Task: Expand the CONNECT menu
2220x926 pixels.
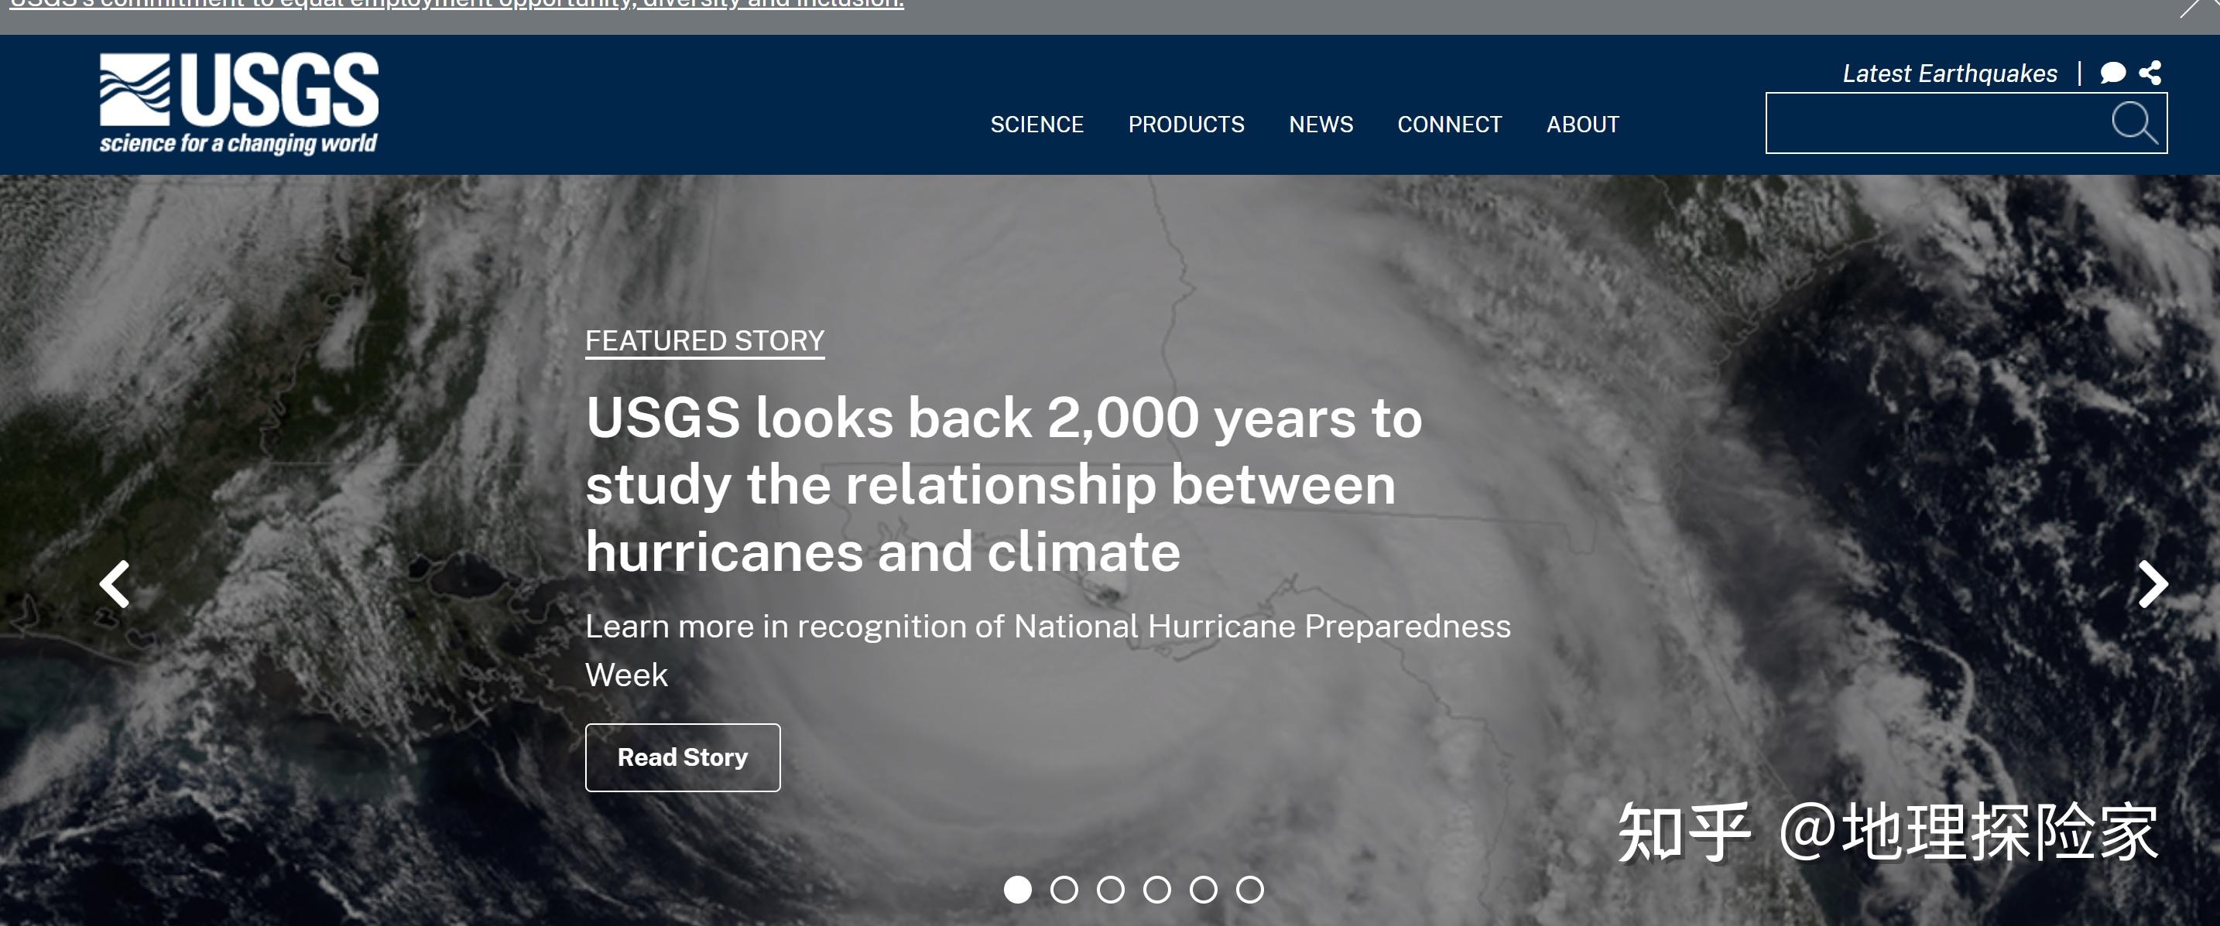Action: 1450,125
